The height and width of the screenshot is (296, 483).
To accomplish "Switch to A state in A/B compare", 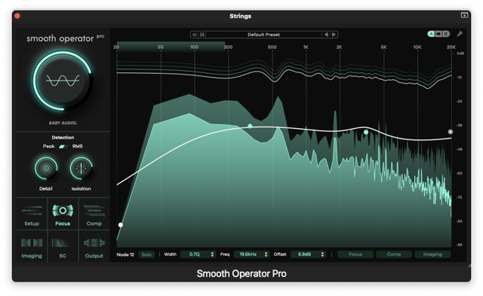I will point(431,34).
